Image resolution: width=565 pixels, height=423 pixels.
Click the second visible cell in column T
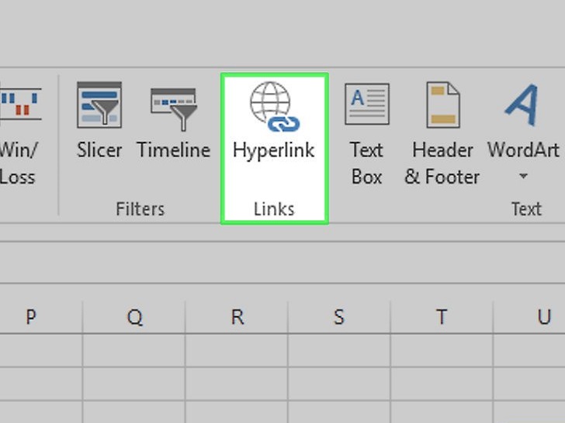(442, 382)
